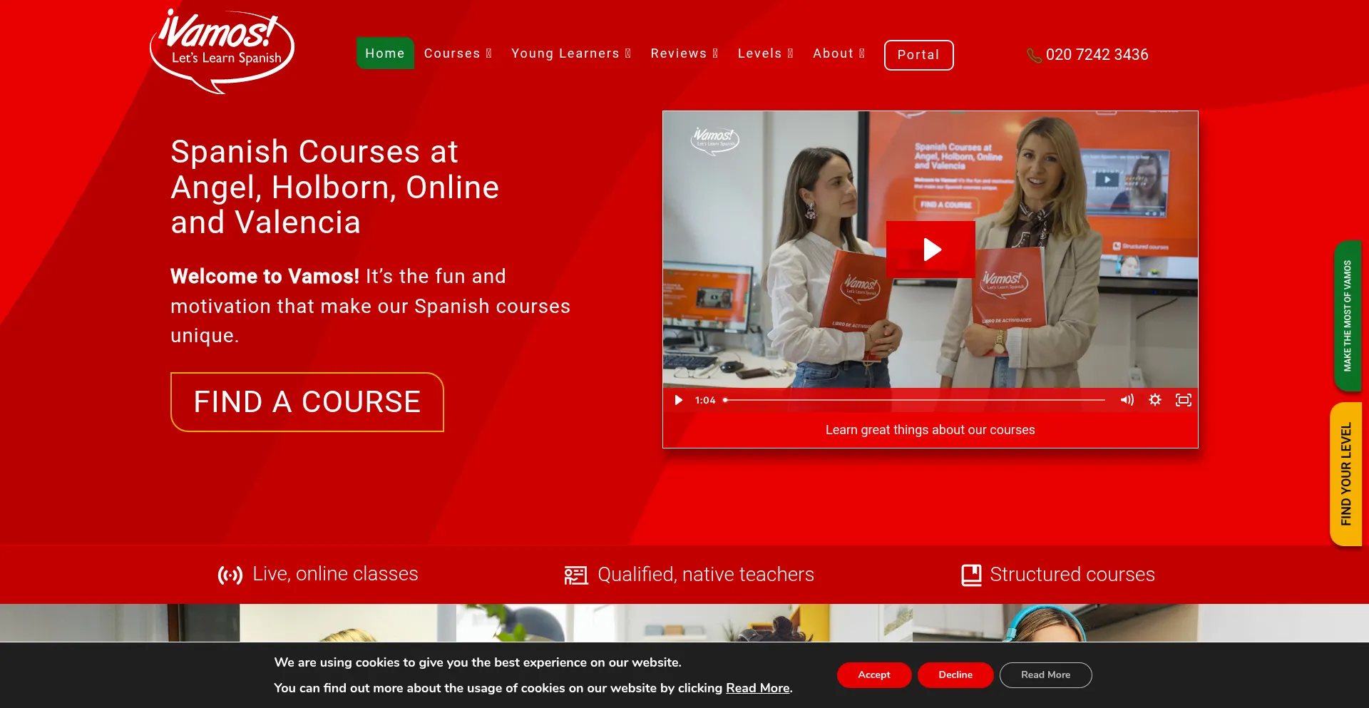Expand the Courses dropdown menu
This screenshot has height=708, width=1369.
pos(458,53)
